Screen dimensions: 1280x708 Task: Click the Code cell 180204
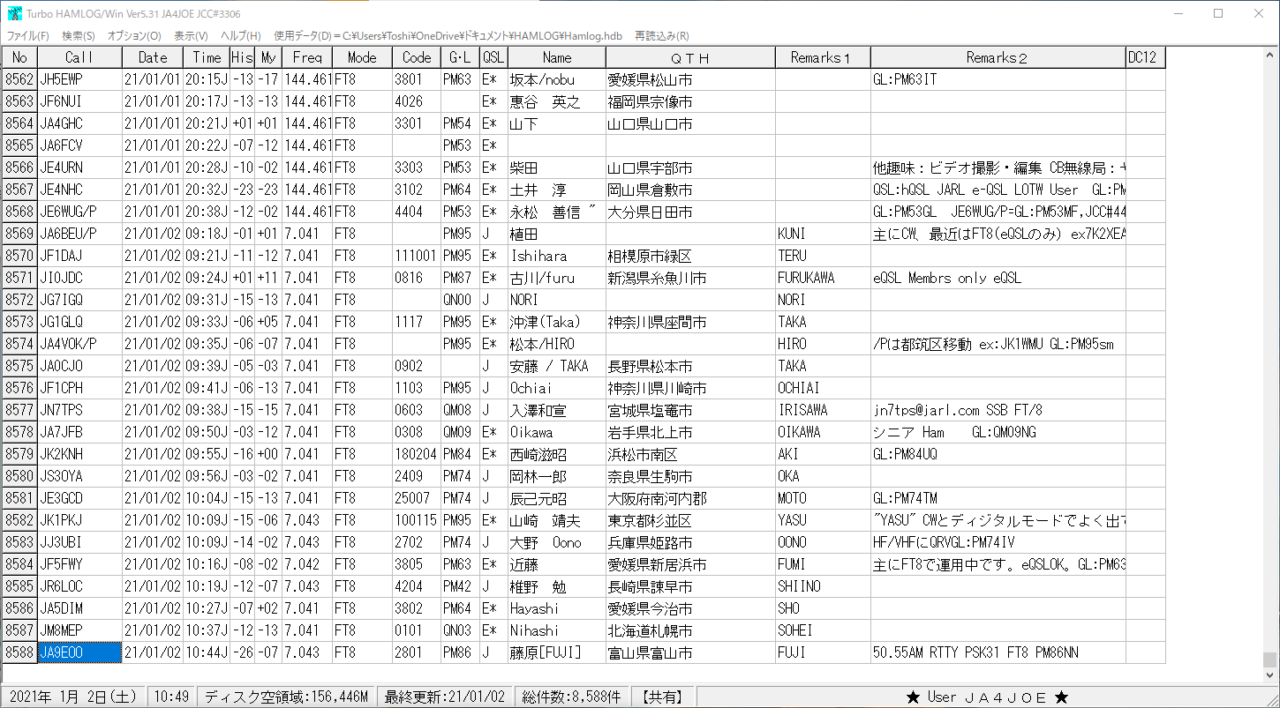tap(417, 454)
